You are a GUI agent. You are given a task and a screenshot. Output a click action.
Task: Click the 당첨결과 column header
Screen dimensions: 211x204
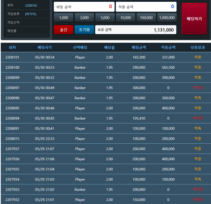197,47
